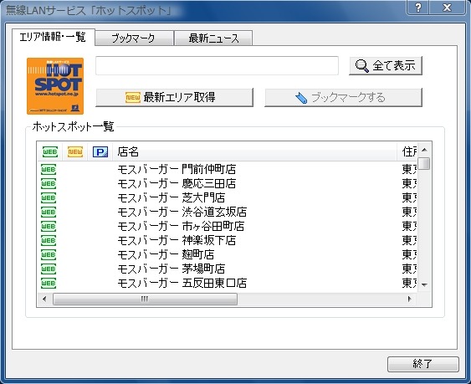Click WEB icon for 門前仲町店 row
Screen dimensions: 471x384
click(x=49, y=170)
